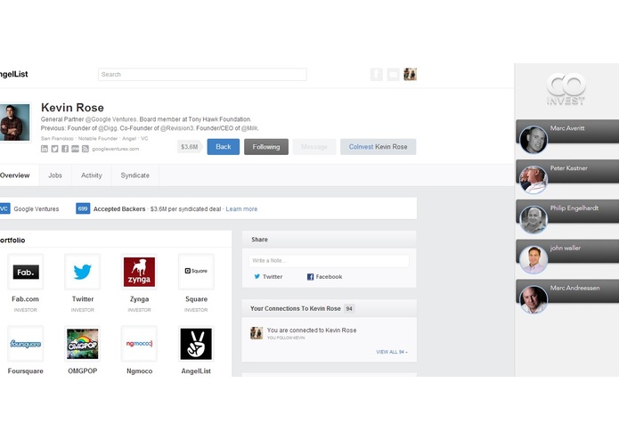The height and width of the screenshot is (440, 619).
Task: Click the '@Revision3' mention in bio
Action: 177,128
